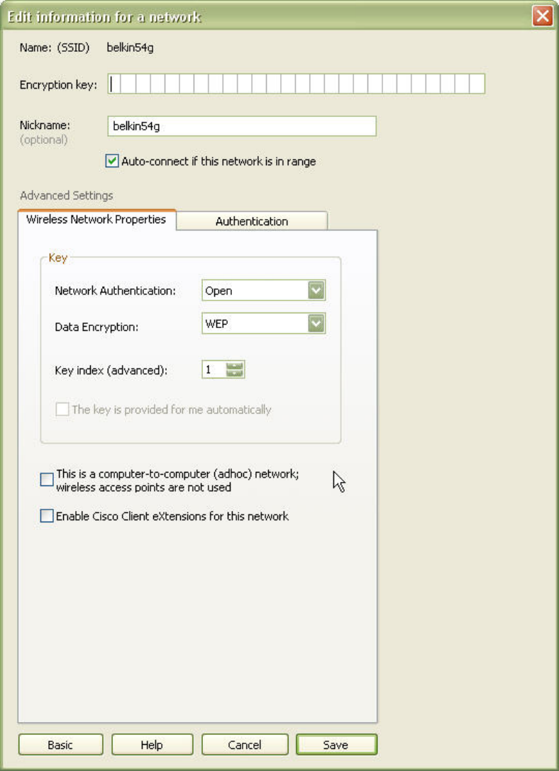The image size is (559, 771).
Task: Uncheck Auto-connect if network is in range
Action: click(112, 161)
